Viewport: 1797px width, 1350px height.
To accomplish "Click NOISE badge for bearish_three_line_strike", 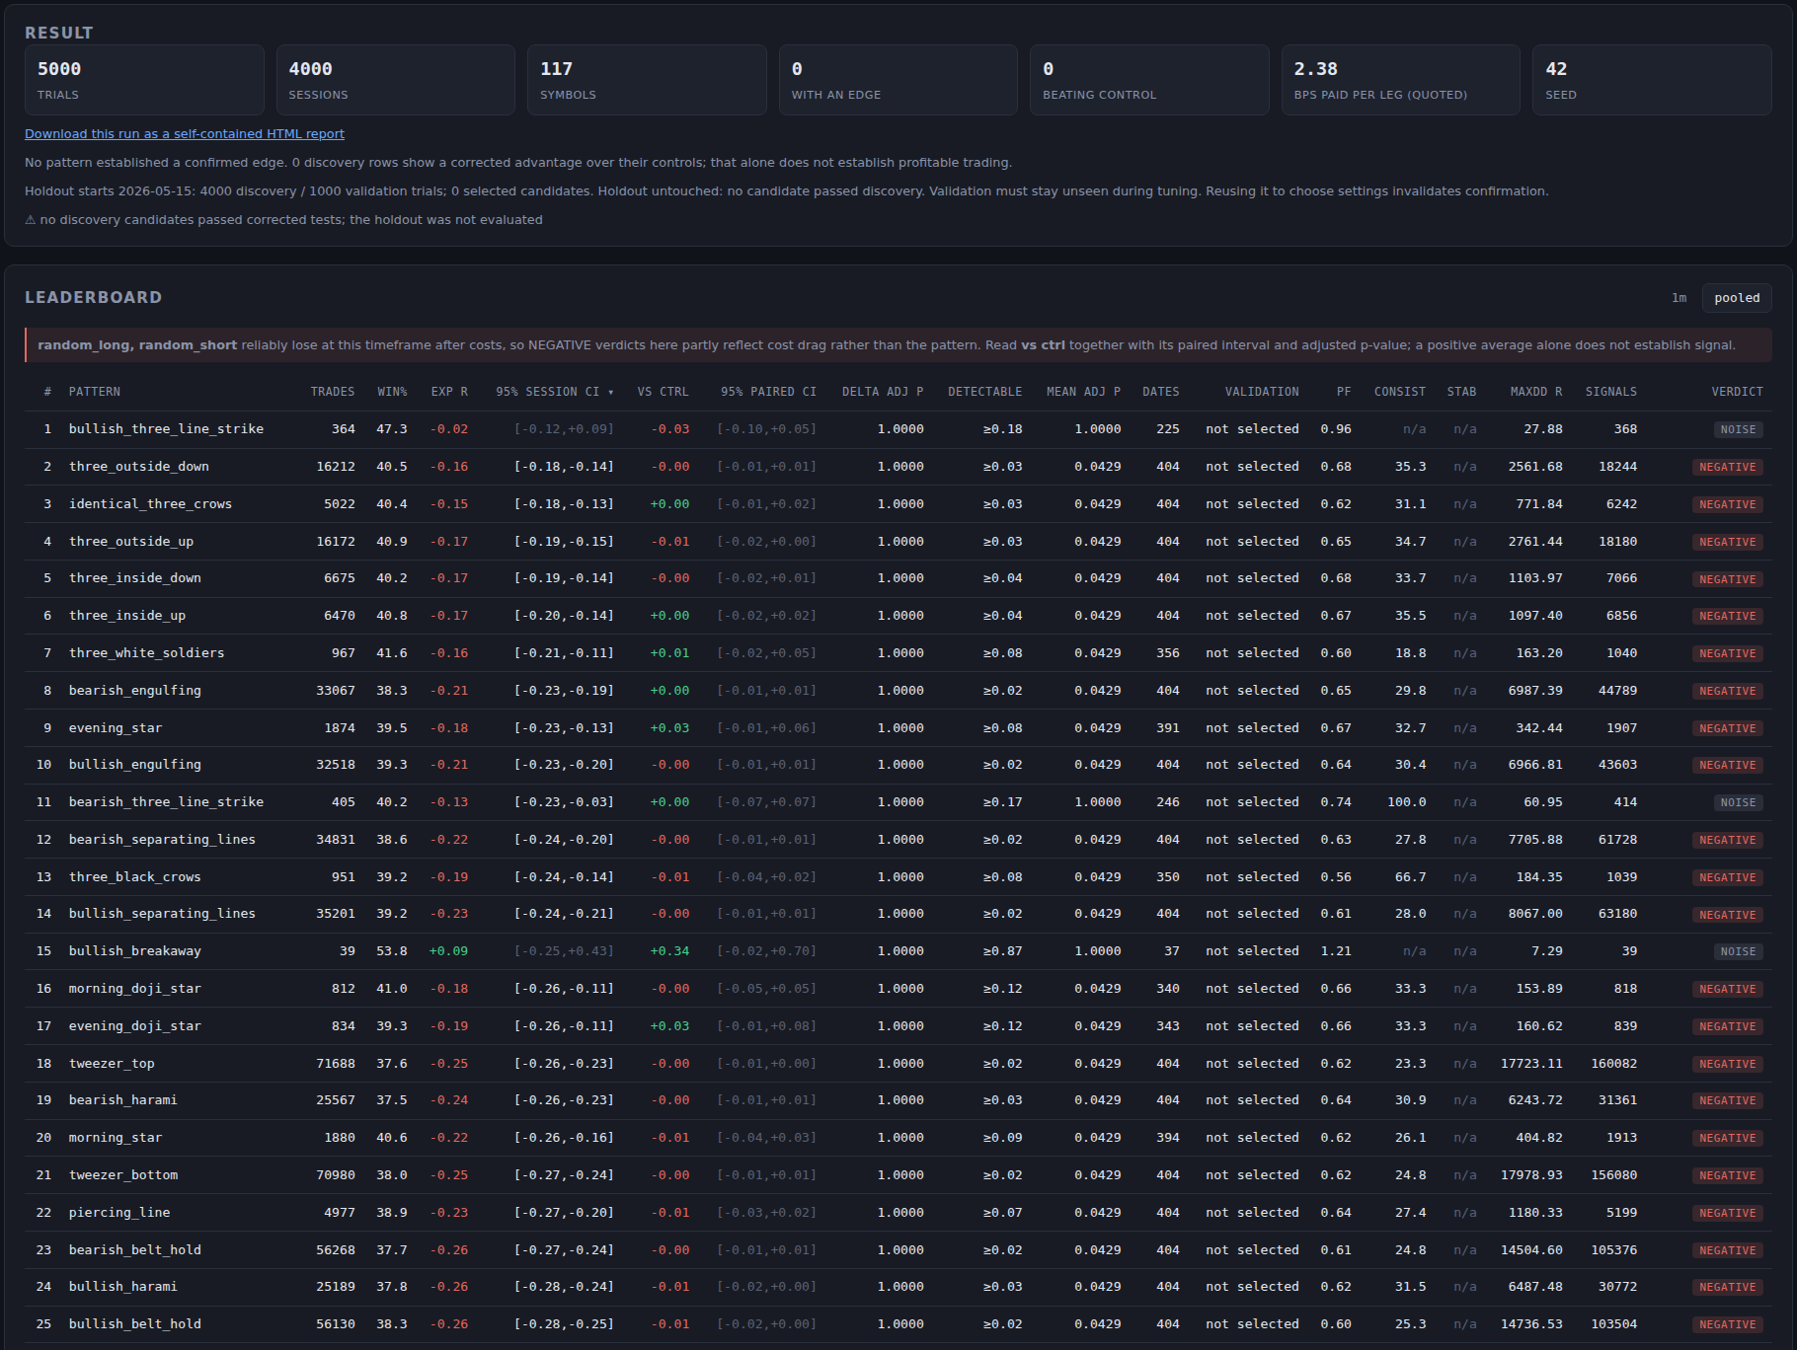I will click(1738, 802).
